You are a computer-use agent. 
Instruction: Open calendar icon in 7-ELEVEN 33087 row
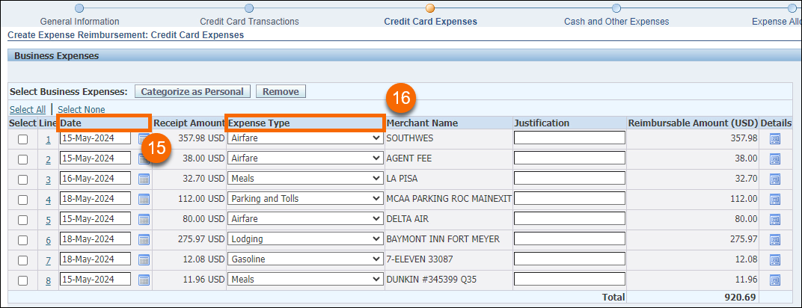(x=144, y=259)
